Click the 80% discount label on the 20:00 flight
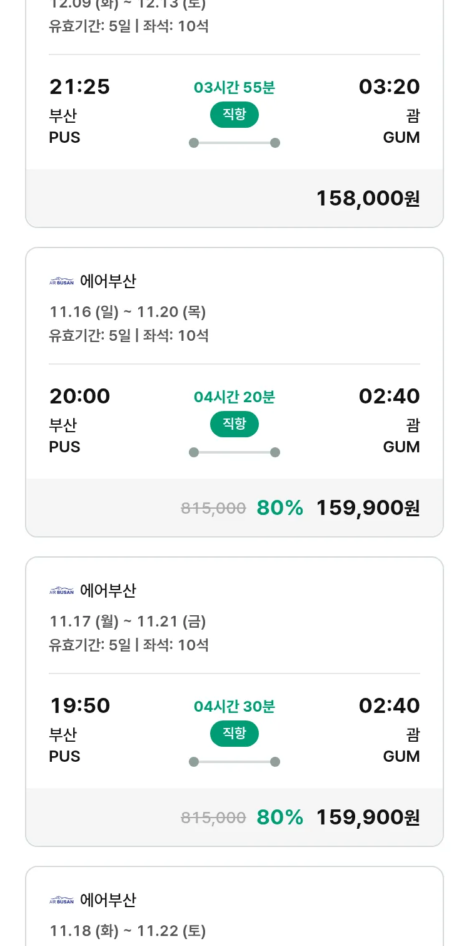The image size is (469, 946). click(280, 507)
